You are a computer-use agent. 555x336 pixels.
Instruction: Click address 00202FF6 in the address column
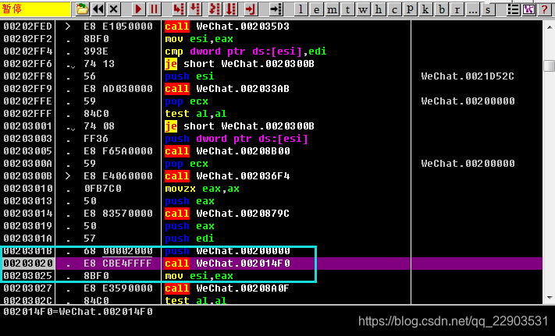28,64
